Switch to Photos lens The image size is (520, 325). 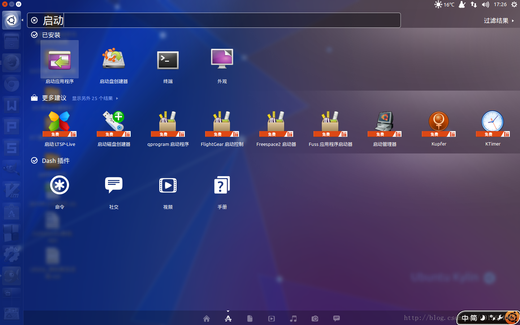click(315, 318)
